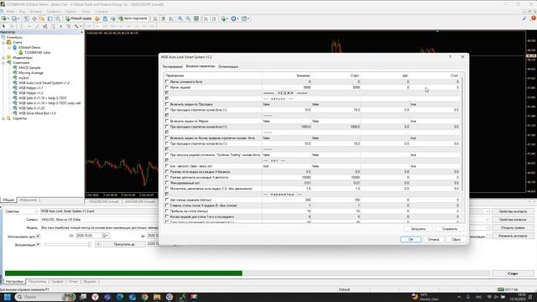Open the Profiles toolbar icon
The width and height of the screenshot is (537, 302).
pyautogui.click(x=15, y=18)
